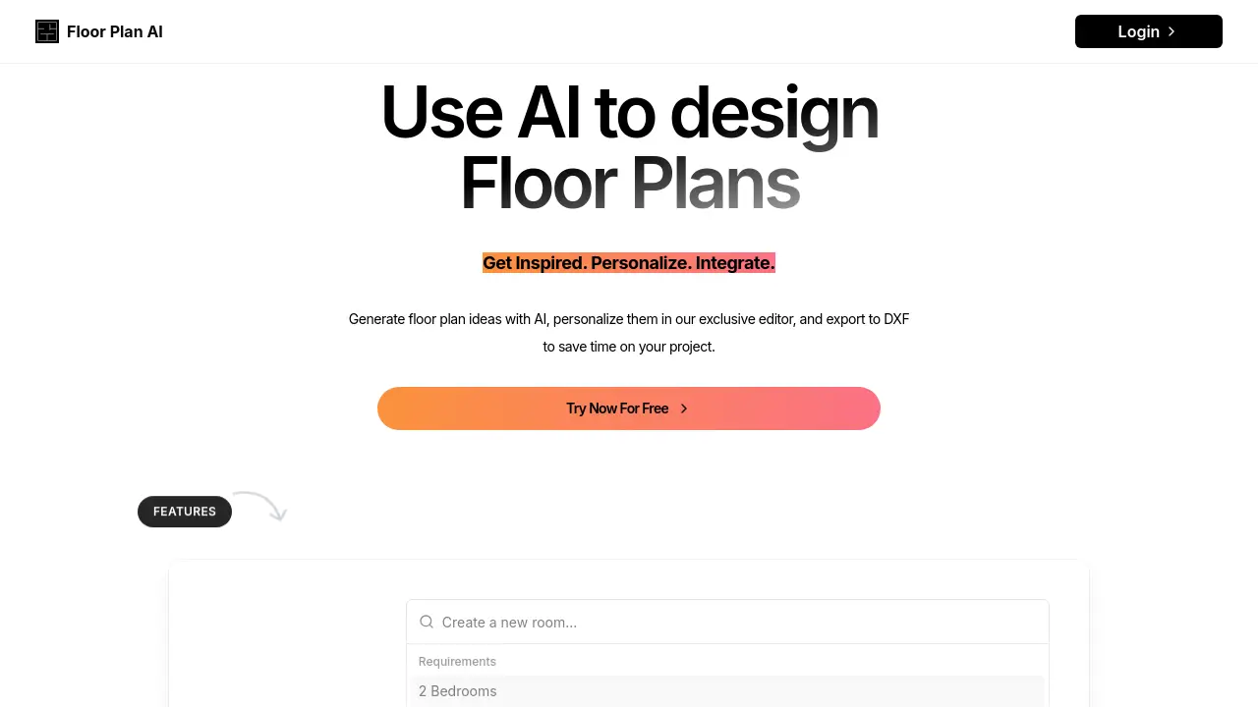The image size is (1258, 707).
Task: Click the chevron arrow inside the Login button
Action: coord(1172,31)
